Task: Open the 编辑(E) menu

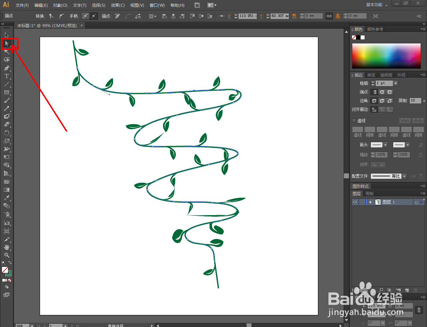Action: 41,5
